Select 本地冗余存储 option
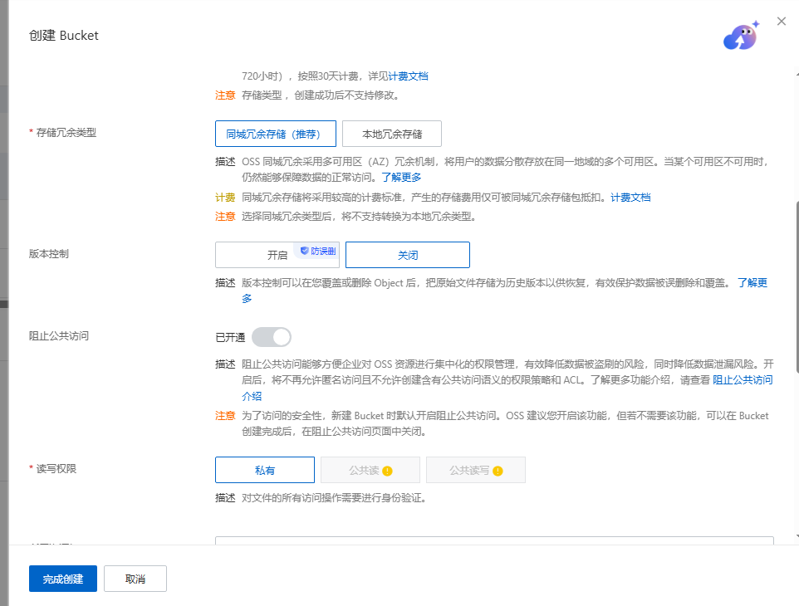 392,134
